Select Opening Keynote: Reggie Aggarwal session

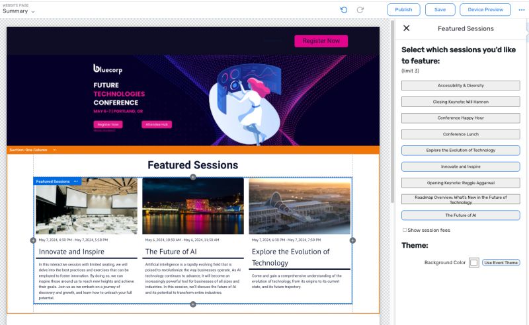click(x=460, y=183)
